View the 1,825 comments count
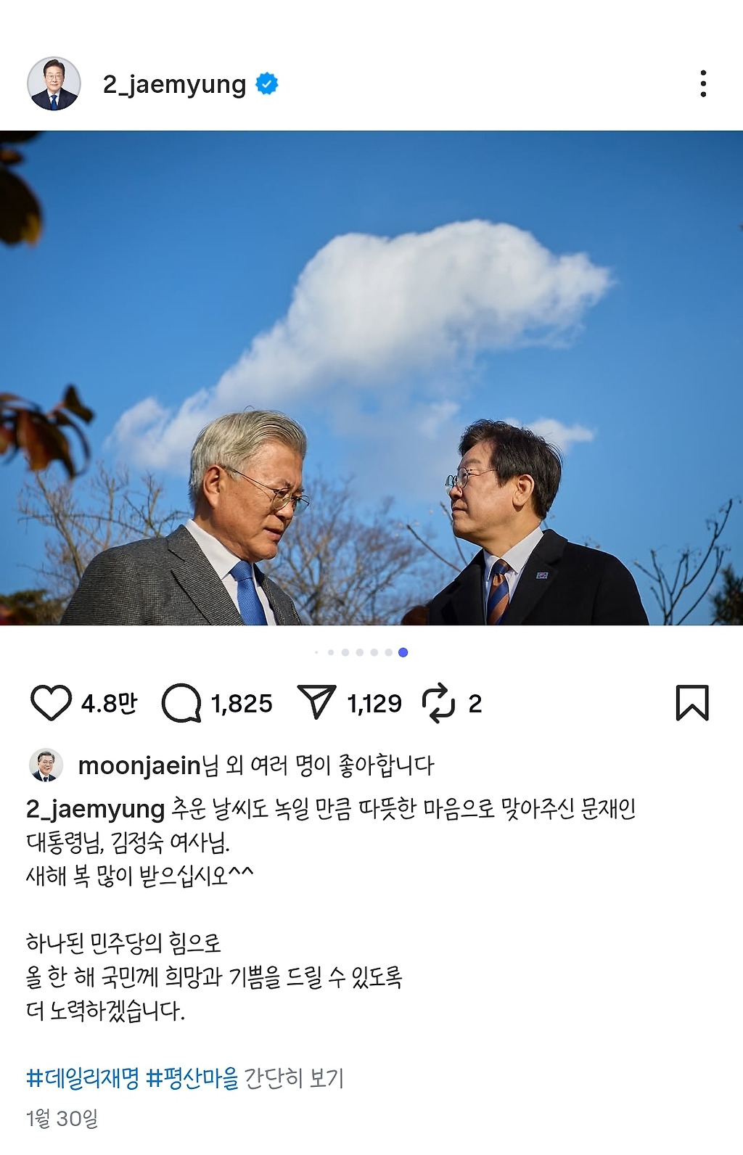The image size is (743, 1155). (242, 703)
